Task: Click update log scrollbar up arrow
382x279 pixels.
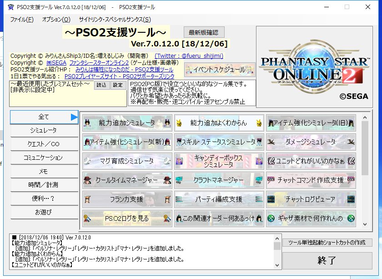Action: click(277, 238)
